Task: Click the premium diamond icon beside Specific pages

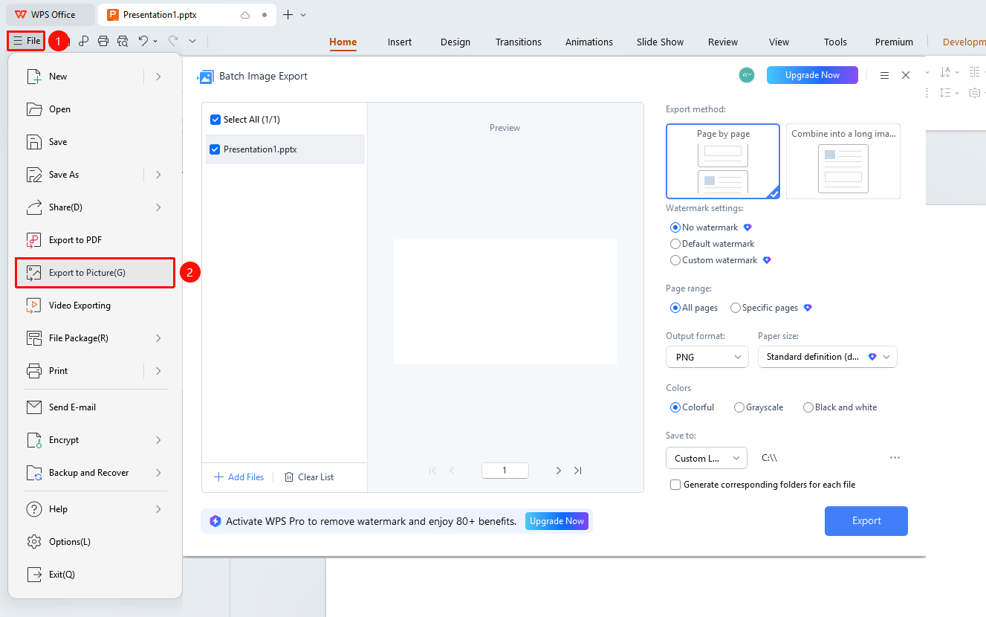Action: coord(808,308)
